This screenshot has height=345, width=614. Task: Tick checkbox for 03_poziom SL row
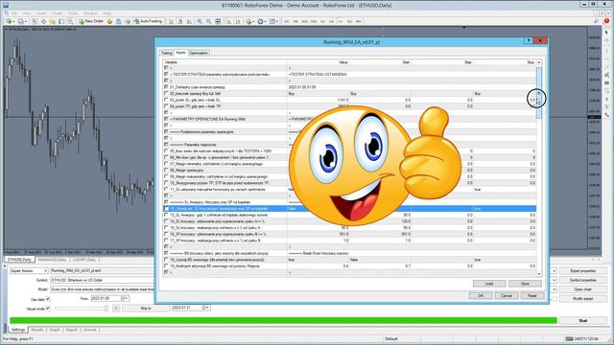tap(166, 100)
